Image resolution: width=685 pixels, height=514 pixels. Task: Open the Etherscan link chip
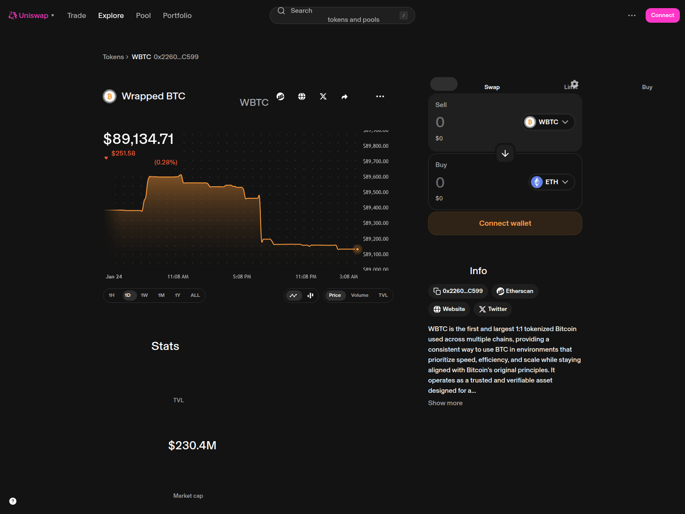coord(515,291)
